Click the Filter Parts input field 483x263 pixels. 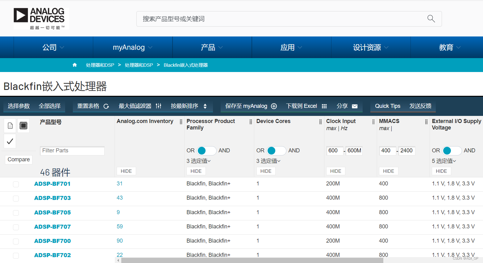point(72,151)
